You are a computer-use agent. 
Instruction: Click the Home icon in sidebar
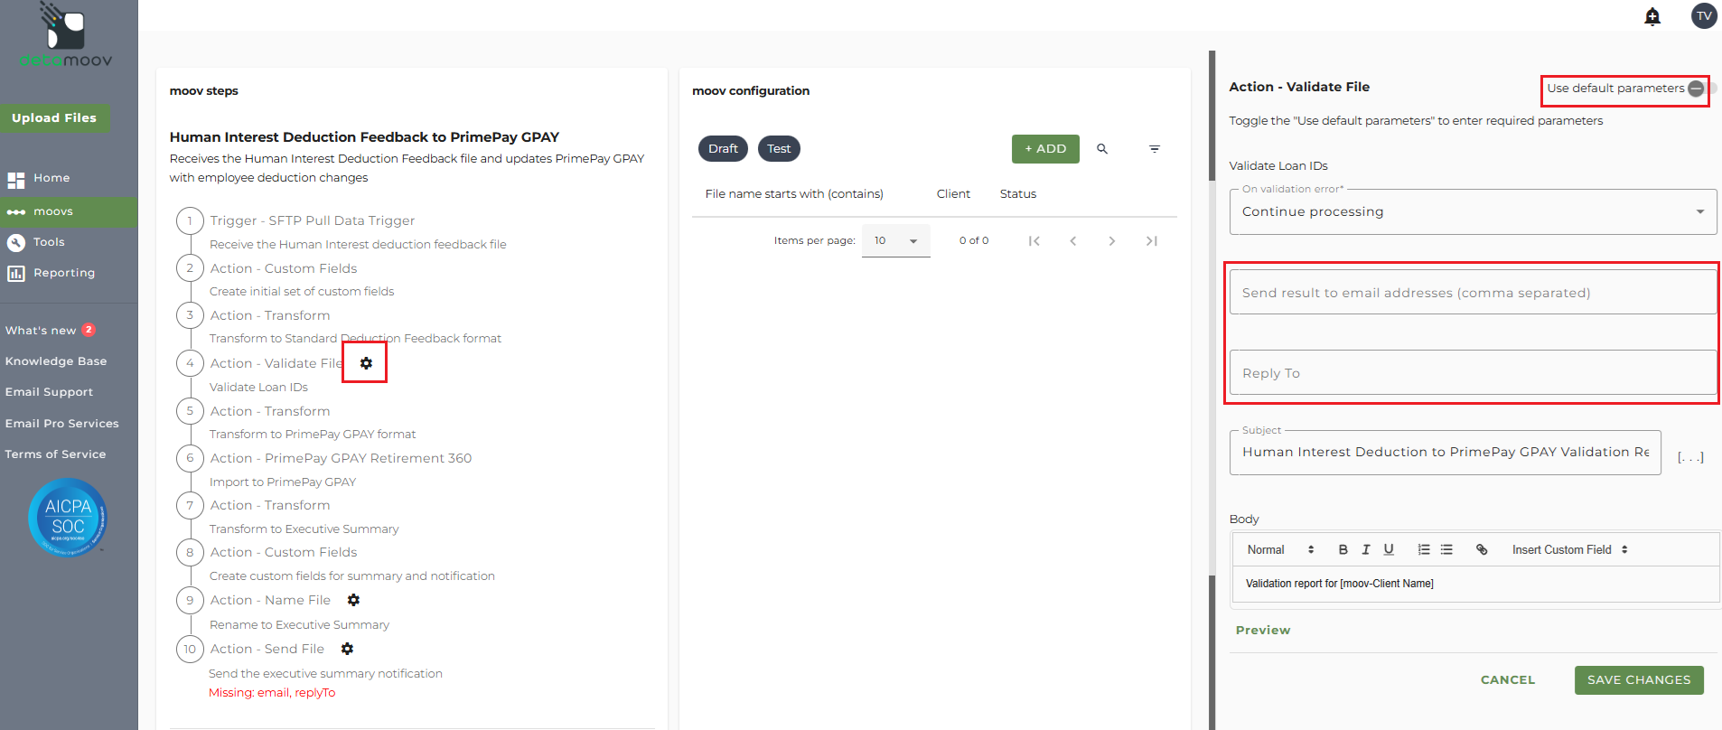coord(16,180)
